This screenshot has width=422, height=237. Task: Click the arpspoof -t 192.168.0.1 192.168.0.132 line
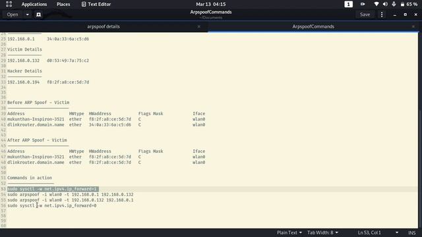tap(71, 195)
